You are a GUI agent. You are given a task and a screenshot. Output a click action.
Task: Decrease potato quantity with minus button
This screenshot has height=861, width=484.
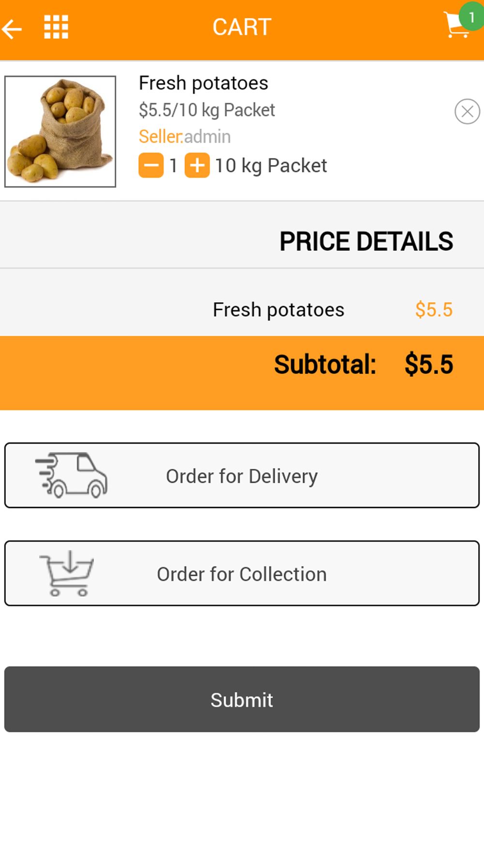pyautogui.click(x=151, y=166)
